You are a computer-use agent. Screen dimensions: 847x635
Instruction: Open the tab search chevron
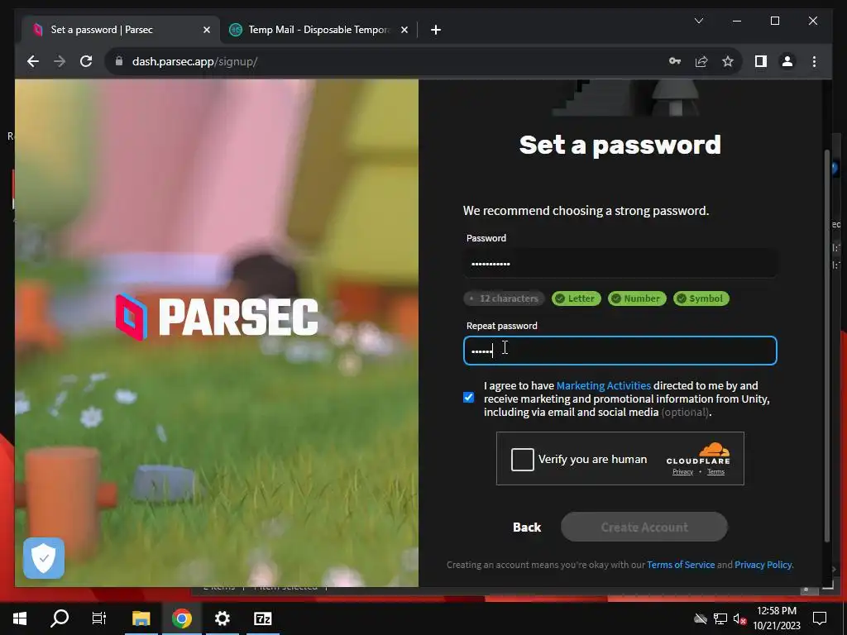point(698,21)
